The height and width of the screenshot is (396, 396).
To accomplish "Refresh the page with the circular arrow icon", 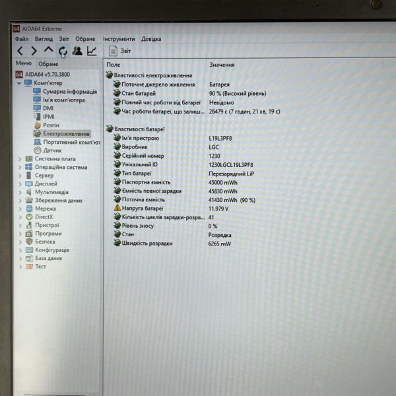I will click(x=63, y=51).
